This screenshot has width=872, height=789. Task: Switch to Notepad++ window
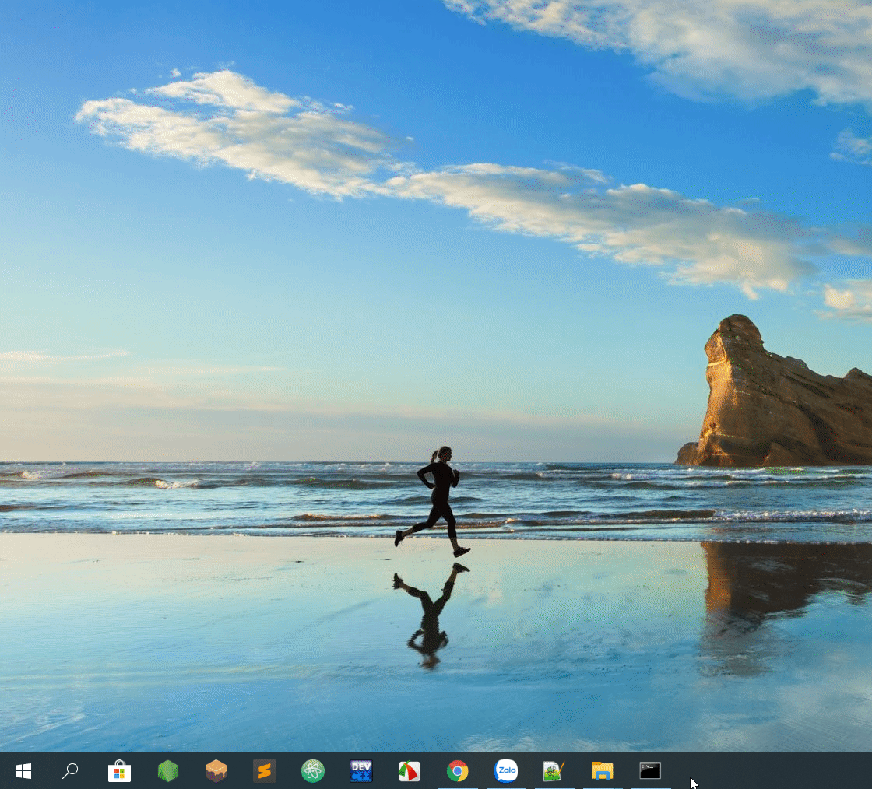point(554,770)
